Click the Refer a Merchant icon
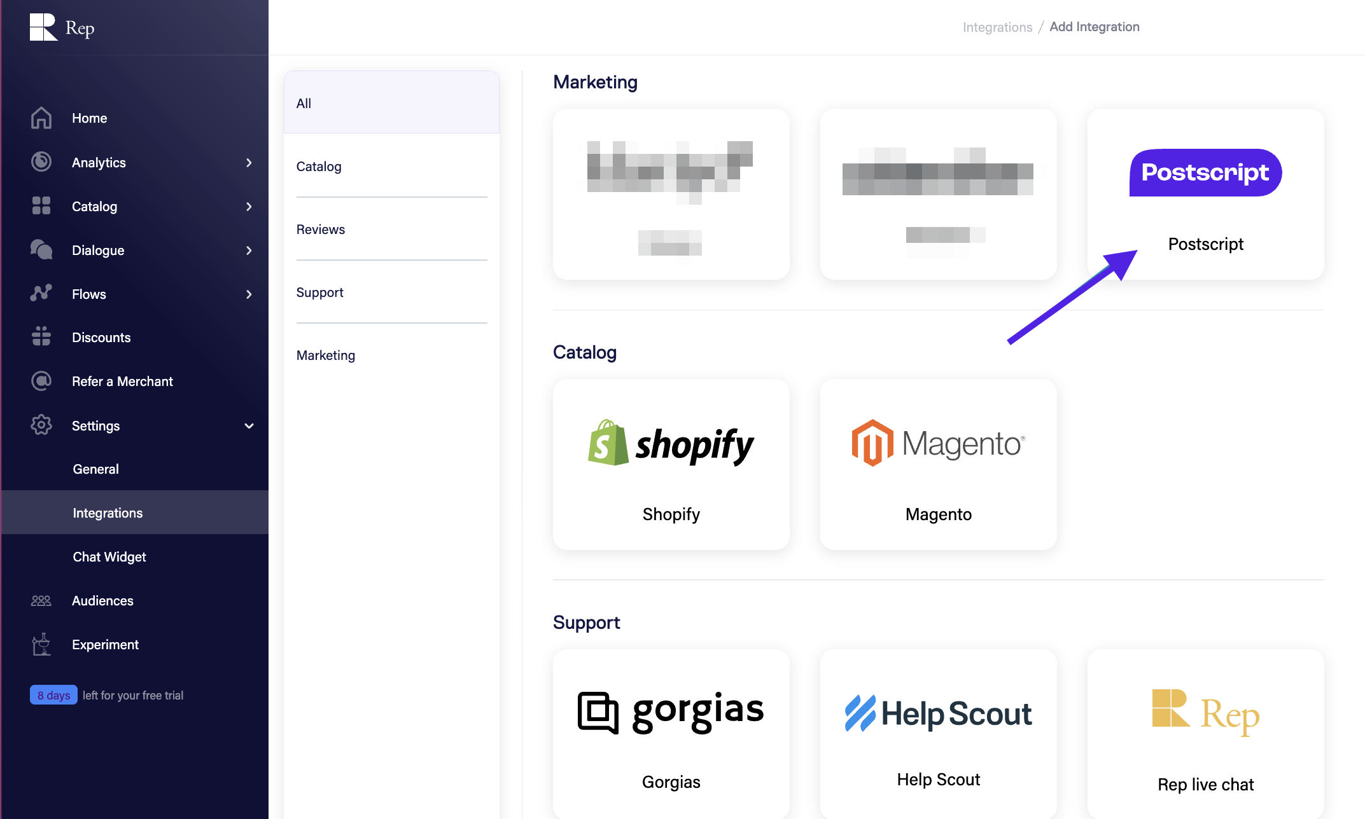The width and height of the screenshot is (1365, 819). 41,381
